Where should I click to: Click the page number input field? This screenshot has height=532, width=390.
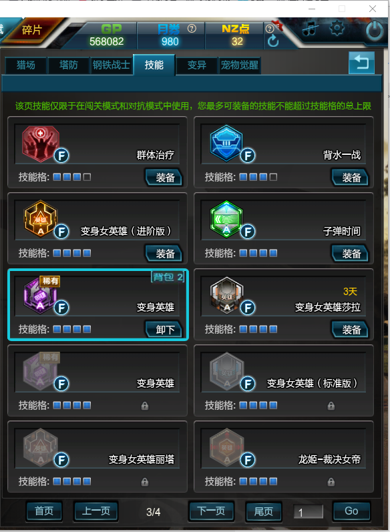(309, 512)
